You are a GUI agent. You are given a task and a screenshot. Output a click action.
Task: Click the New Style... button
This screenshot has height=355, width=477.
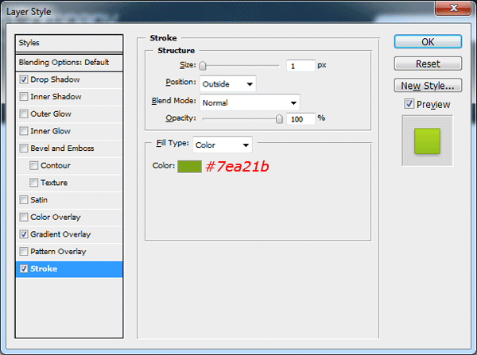428,86
